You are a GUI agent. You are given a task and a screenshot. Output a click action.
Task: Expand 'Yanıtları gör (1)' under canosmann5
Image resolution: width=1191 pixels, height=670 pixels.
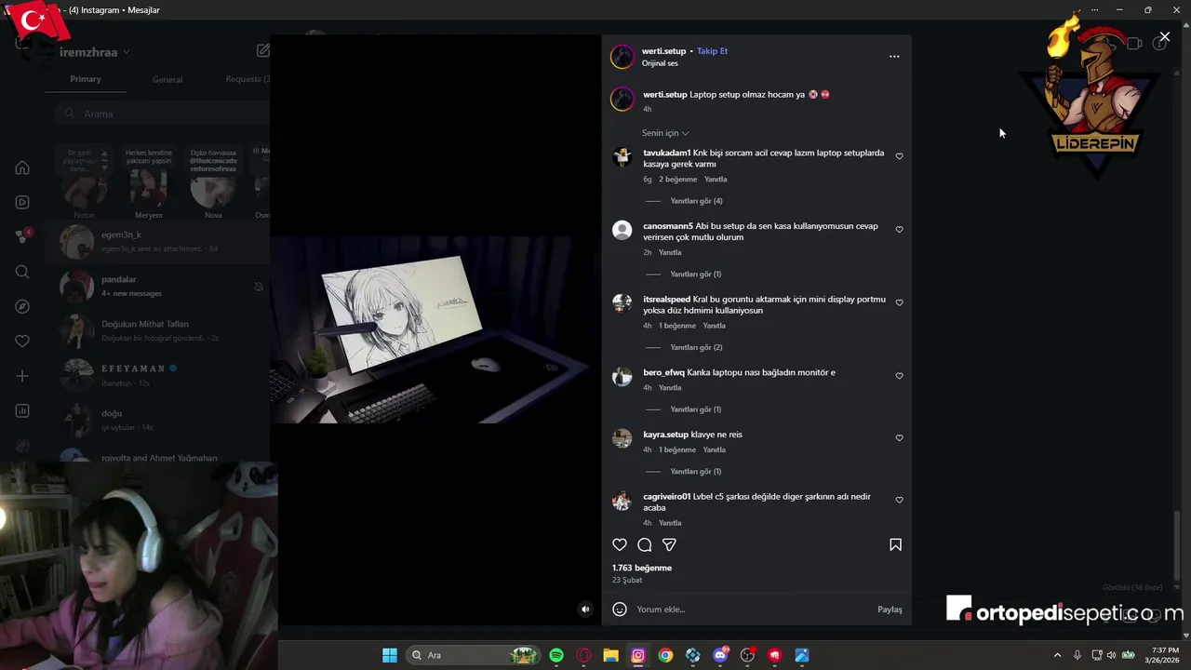click(696, 275)
